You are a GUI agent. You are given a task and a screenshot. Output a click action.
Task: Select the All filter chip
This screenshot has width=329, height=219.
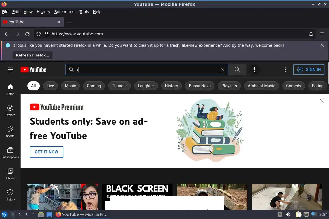(x=33, y=86)
